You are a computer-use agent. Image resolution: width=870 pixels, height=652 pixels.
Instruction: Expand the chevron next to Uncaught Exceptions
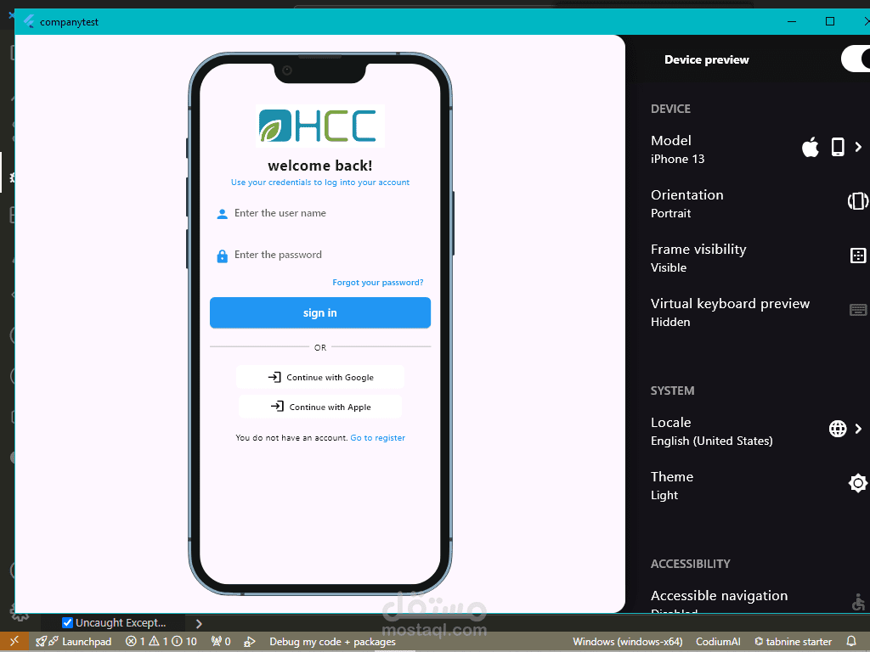pos(199,623)
